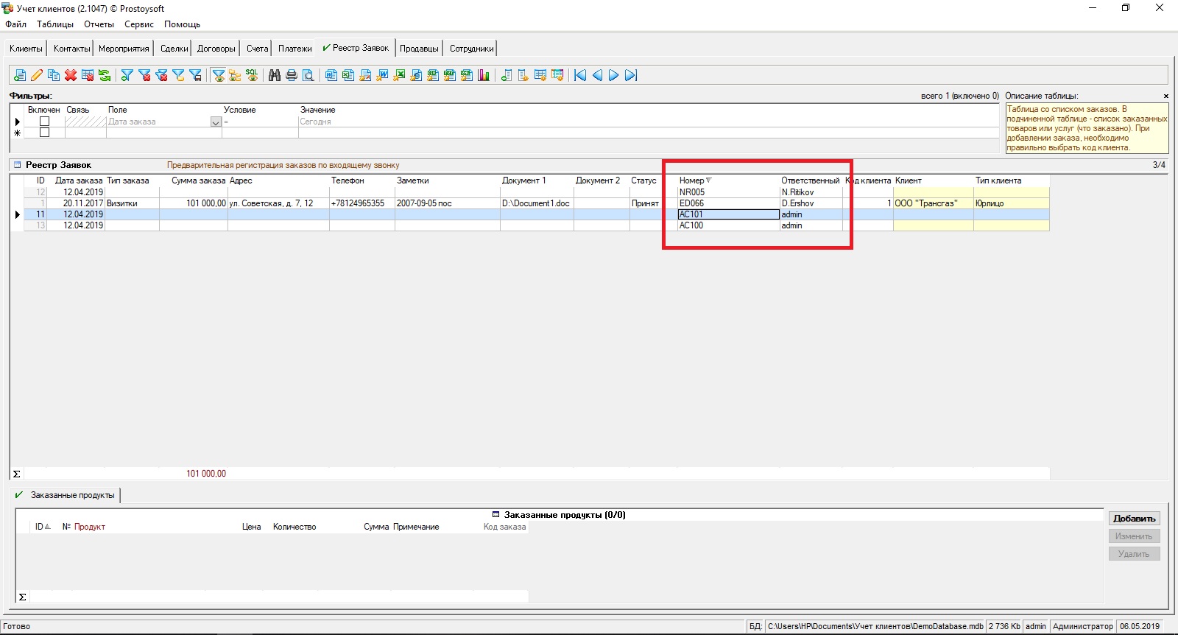Switch to the Мероприятия tab
Image resolution: width=1178 pixels, height=635 pixels.
tap(124, 49)
